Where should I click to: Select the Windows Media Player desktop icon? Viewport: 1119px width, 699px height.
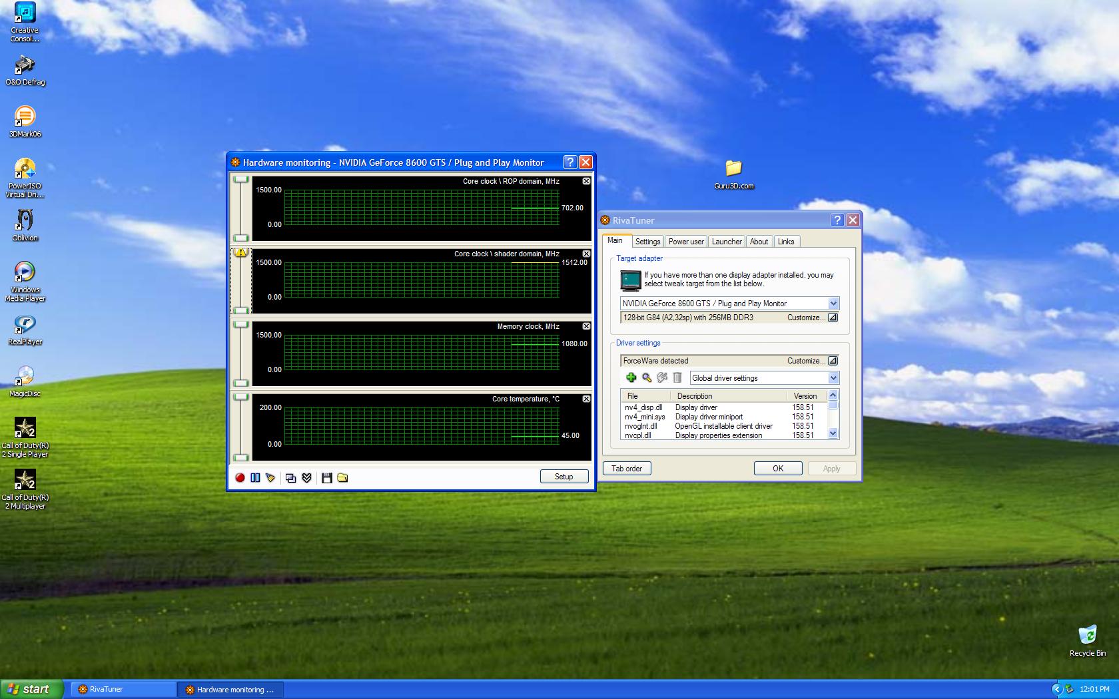[x=25, y=282]
